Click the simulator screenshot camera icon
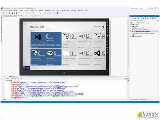Image resolution: width=160 pixels, height=120 pixels. click(x=107, y=47)
